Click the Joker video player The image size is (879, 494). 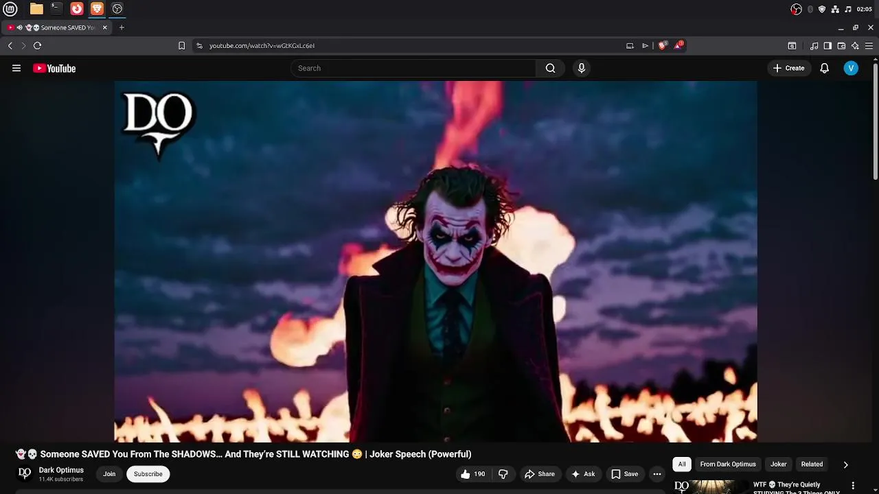(x=435, y=261)
